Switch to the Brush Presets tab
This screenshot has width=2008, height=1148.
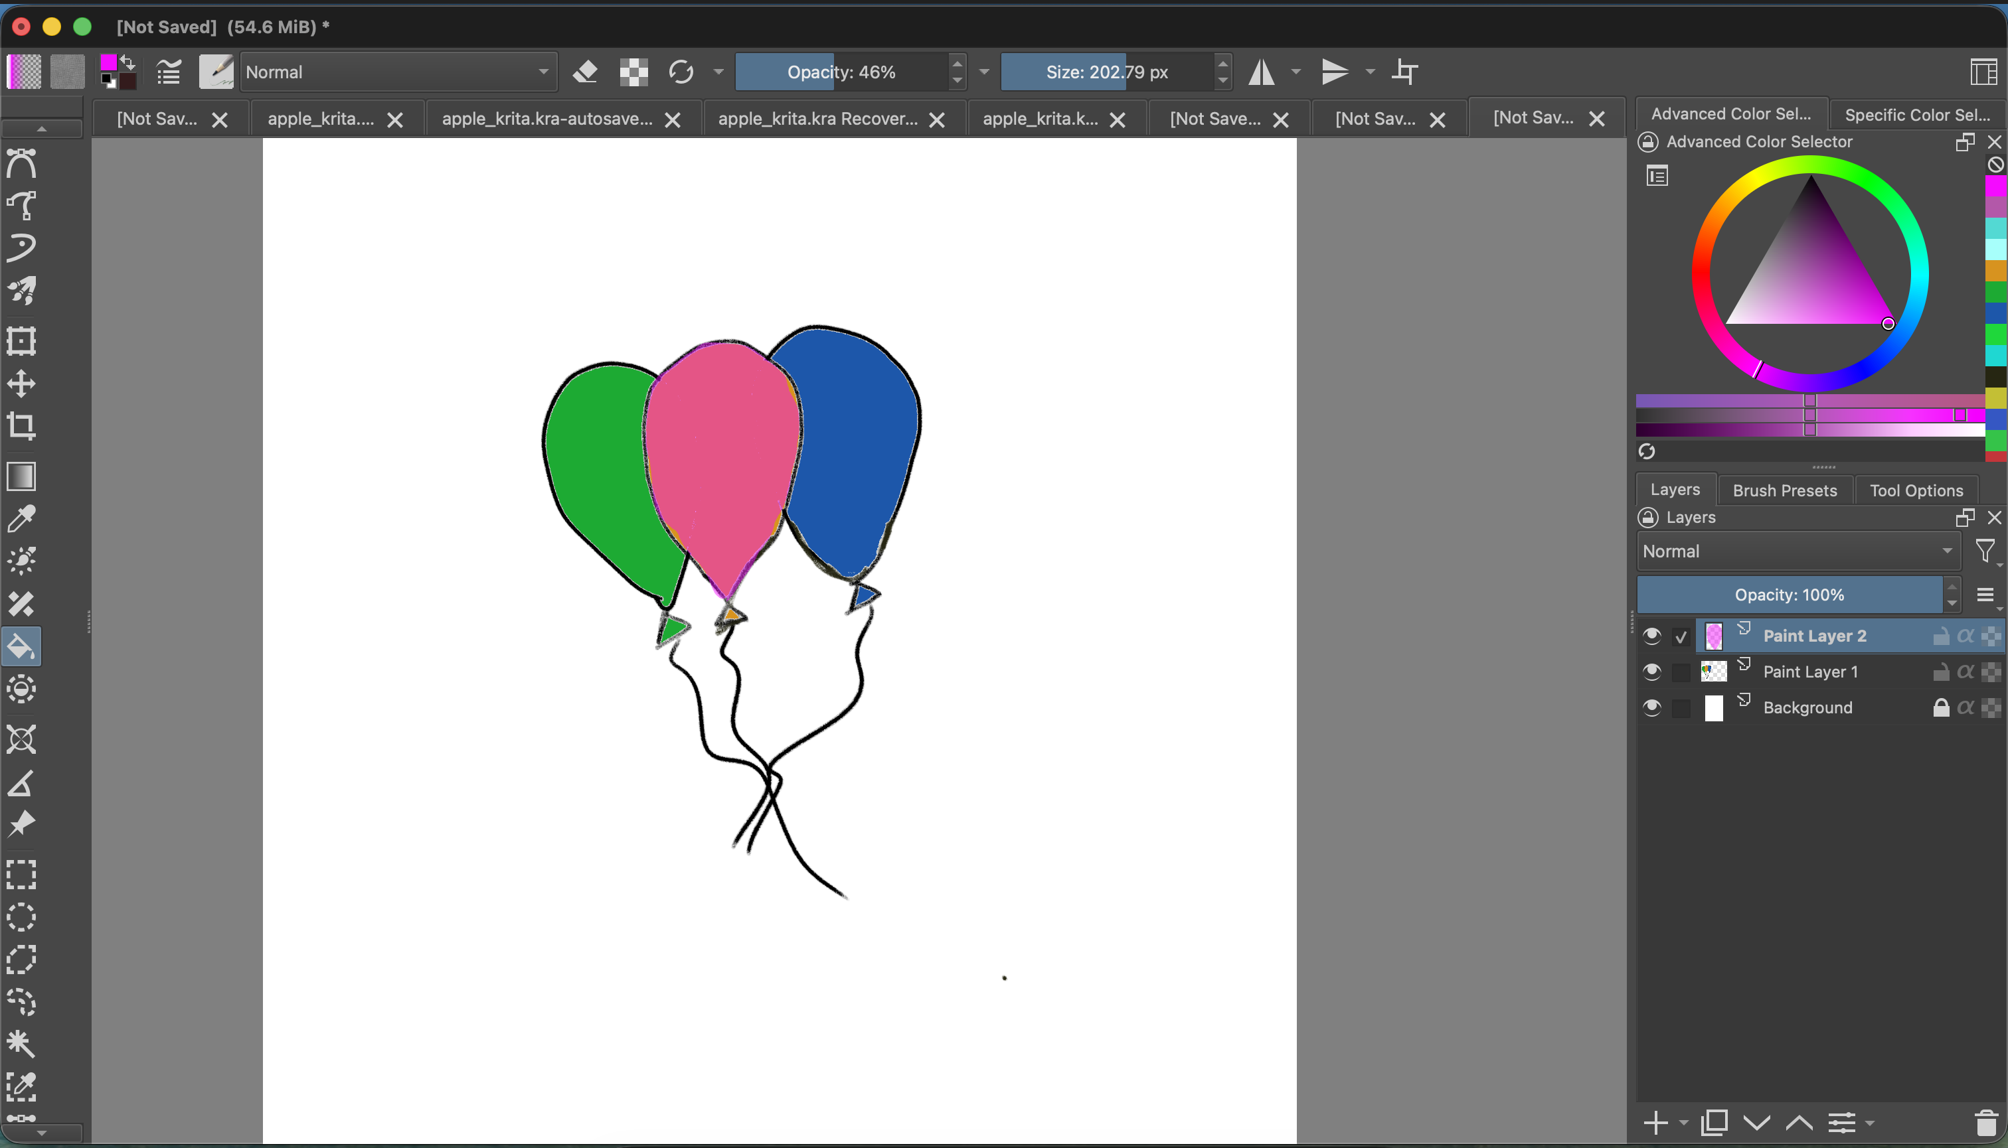[1785, 490]
